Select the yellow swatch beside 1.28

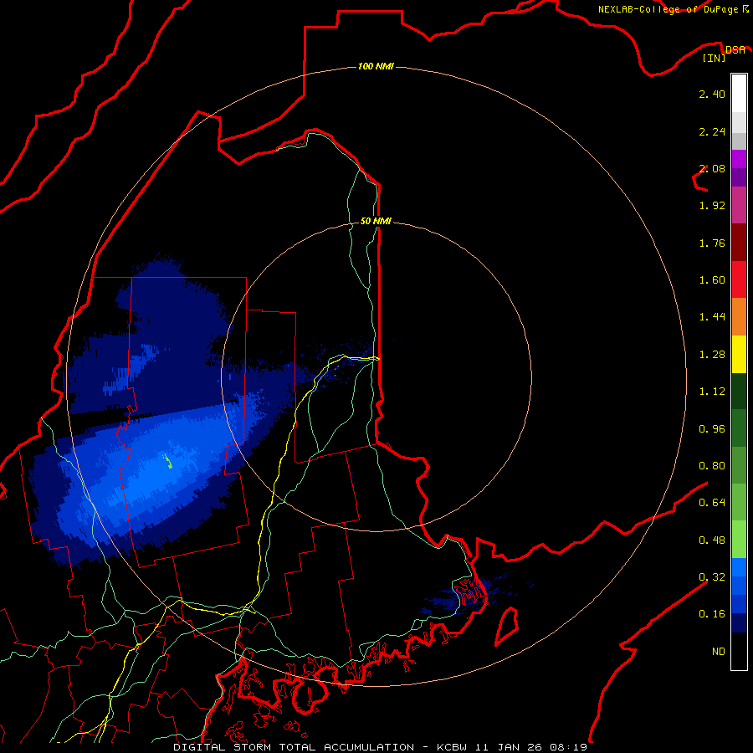(x=739, y=354)
